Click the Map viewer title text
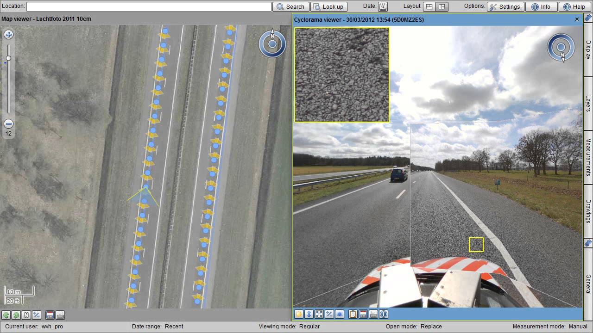This screenshot has width=593, height=333. (x=46, y=19)
